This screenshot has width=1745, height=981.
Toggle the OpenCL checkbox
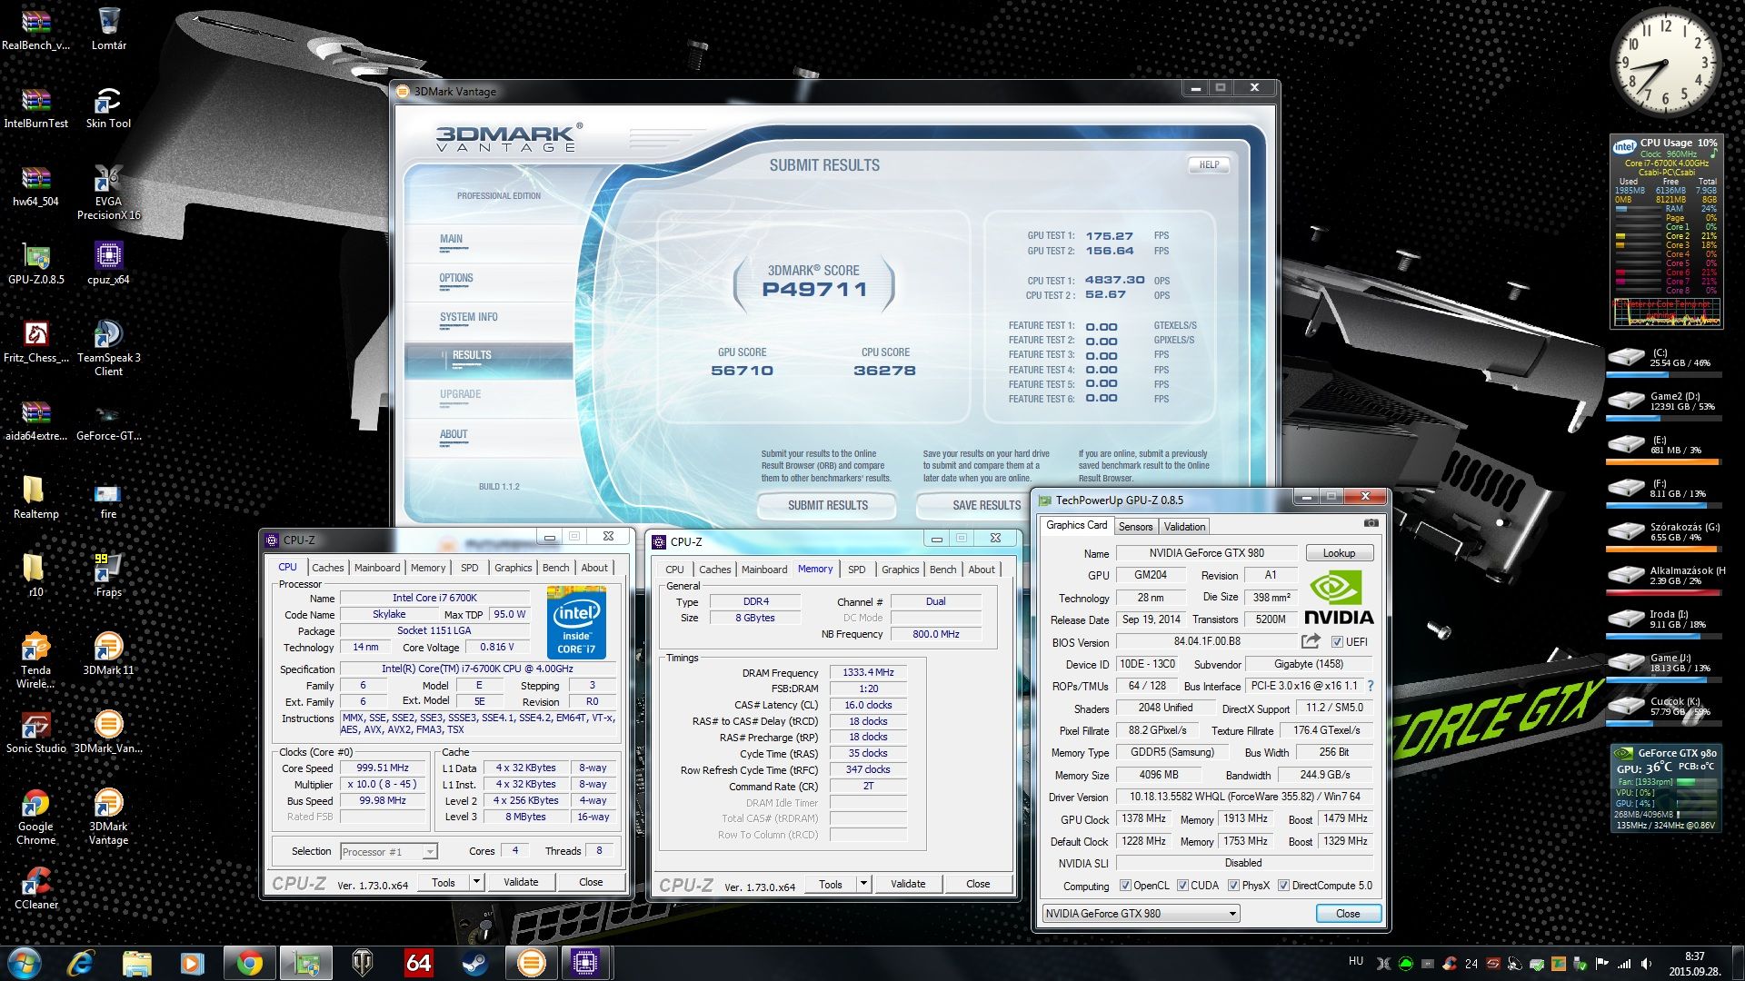point(1125,886)
